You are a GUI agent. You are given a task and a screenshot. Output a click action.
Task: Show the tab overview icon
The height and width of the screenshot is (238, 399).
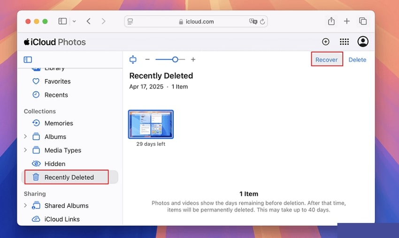(362, 21)
